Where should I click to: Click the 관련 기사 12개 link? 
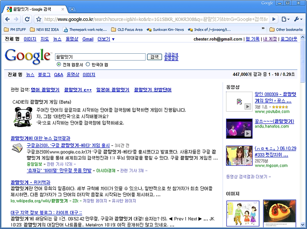[x=61, y=164]
